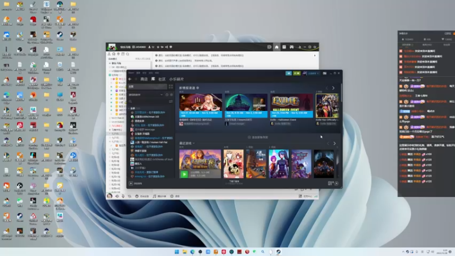The width and height of the screenshot is (455, 256).
Task: Open the Windows Start menu
Action: pyautogui.click(x=176, y=251)
